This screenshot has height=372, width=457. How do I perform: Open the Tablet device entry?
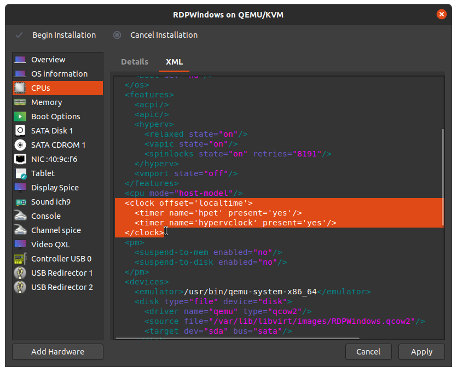pos(43,173)
